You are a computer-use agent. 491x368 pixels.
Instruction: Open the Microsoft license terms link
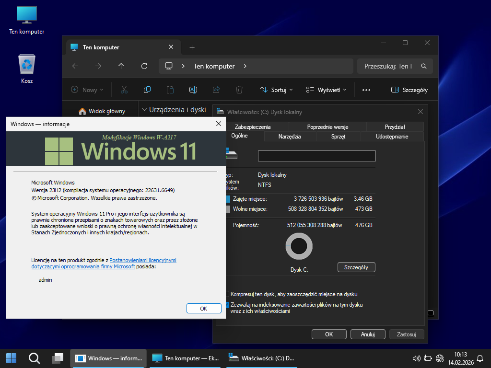point(142,260)
